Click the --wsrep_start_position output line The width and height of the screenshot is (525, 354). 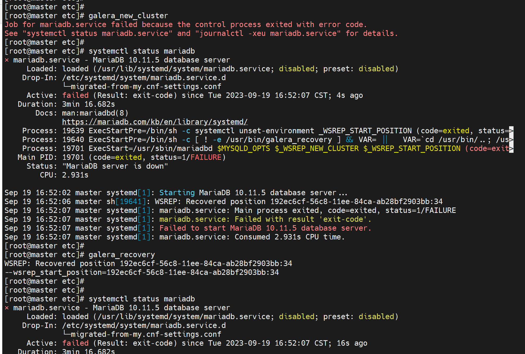coord(142,272)
